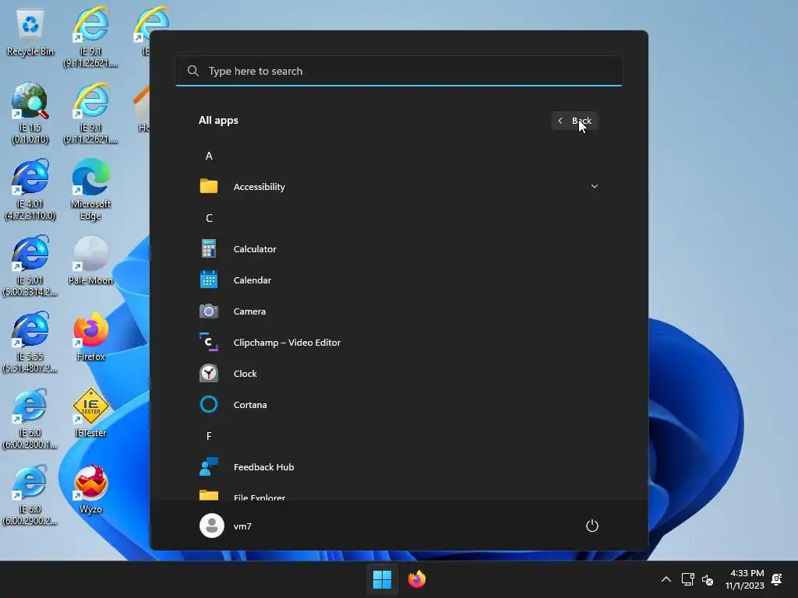The height and width of the screenshot is (598, 798).
Task: Click the Windows Start button on taskbar
Action: (382, 579)
